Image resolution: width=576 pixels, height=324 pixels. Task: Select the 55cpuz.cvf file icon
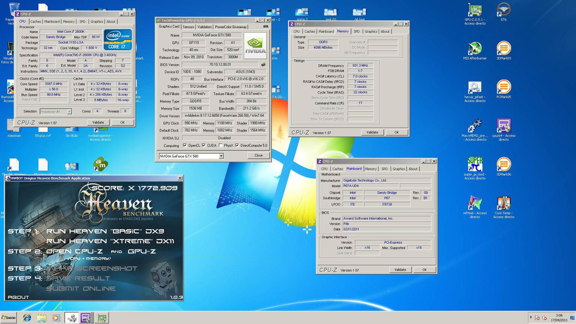43,132
